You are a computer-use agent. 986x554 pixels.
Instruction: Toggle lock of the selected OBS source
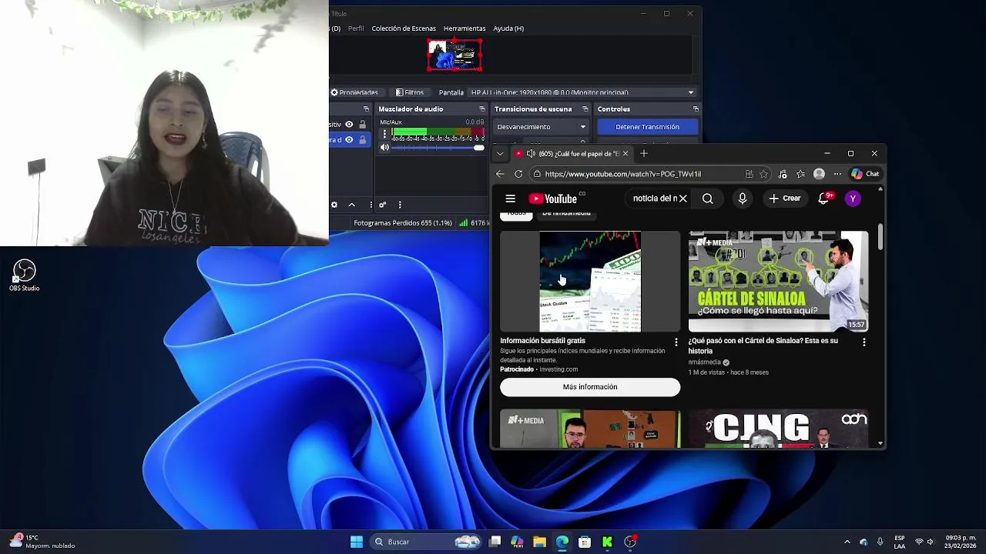coord(362,139)
